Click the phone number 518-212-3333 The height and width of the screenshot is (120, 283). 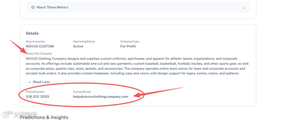37,96
